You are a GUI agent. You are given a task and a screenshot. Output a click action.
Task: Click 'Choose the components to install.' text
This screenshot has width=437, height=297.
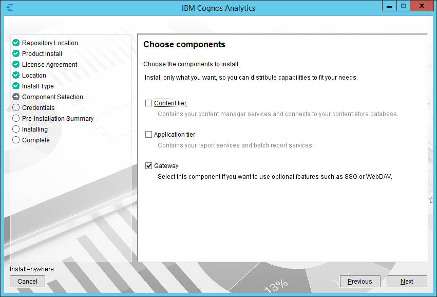click(192, 64)
